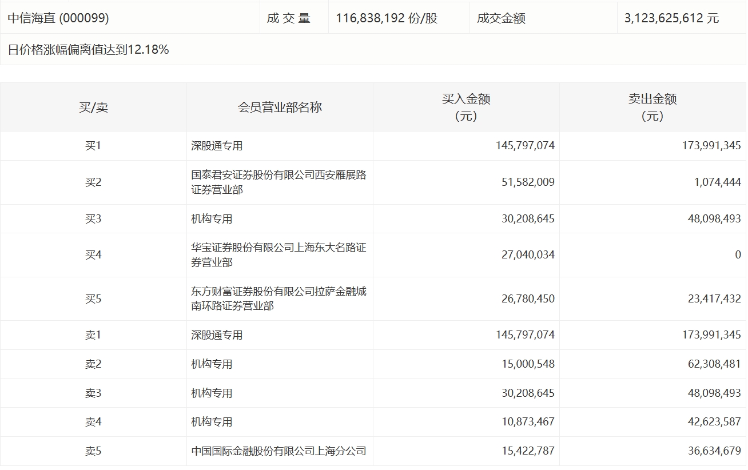Select 深股通专用 in the 卖1 row

coord(217,335)
